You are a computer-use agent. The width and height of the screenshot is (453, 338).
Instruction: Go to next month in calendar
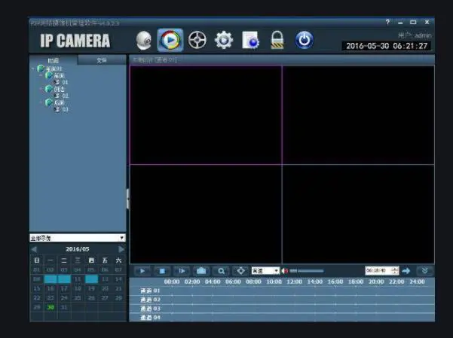pyautogui.click(x=121, y=249)
